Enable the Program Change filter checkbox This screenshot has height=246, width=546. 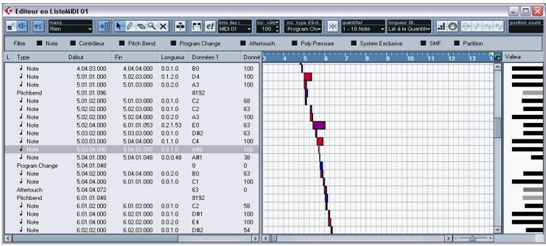tap(173, 44)
